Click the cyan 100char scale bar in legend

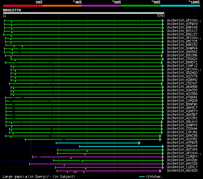click(x=141, y=176)
